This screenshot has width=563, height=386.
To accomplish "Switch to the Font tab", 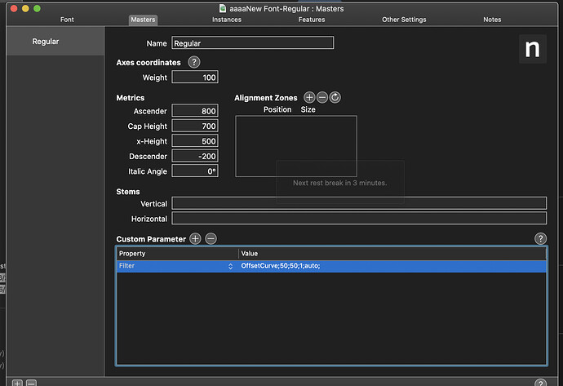I will [67, 20].
